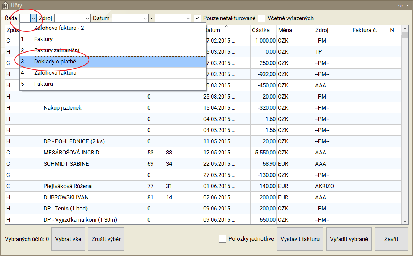Click the Zrušit výběr button
Viewport: 413px width, 256px height.
click(x=106, y=239)
